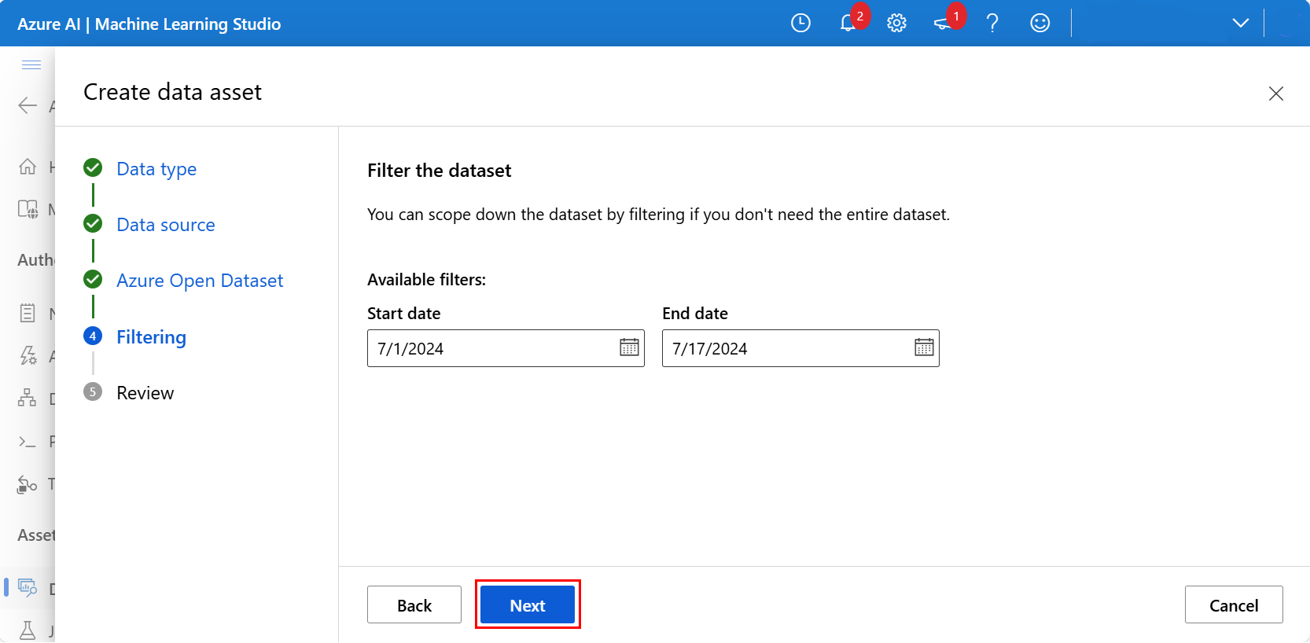Image resolution: width=1310 pixels, height=643 pixels.
Task: Click the Back button
Action: [x=414, y=605]
